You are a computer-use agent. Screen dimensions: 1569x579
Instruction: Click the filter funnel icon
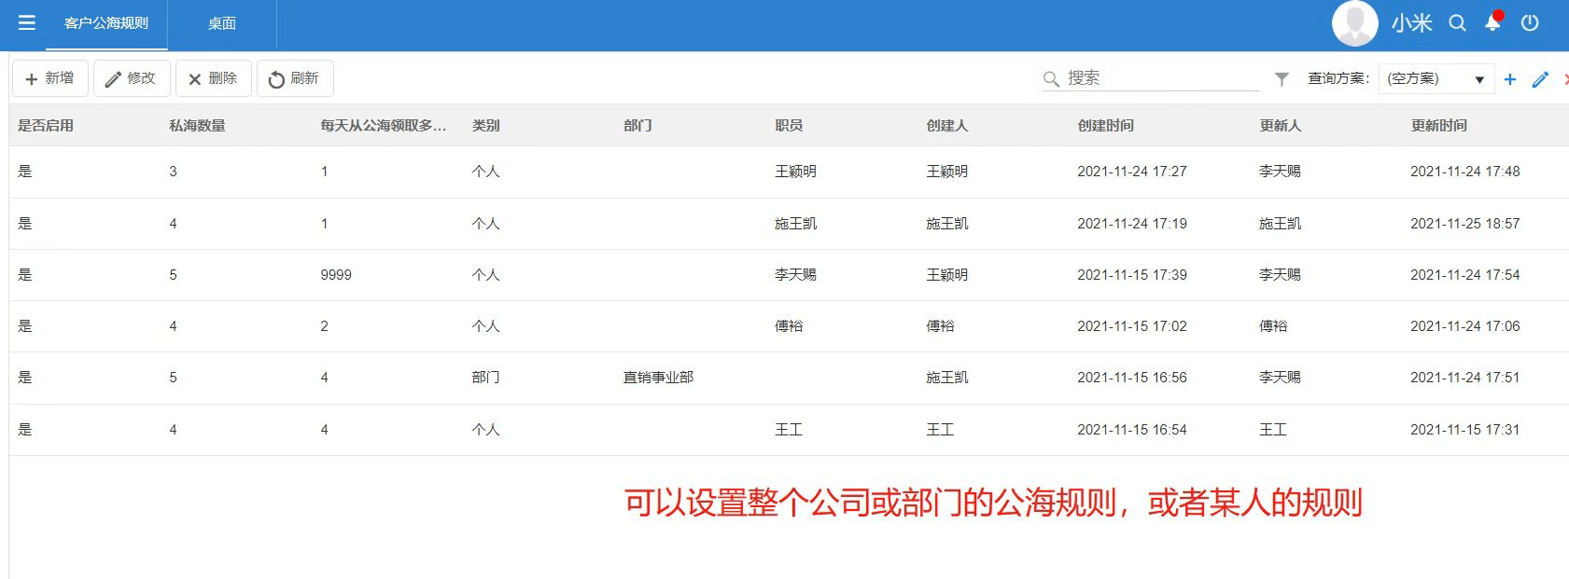pyautogui.click(x=1282, y=79)
